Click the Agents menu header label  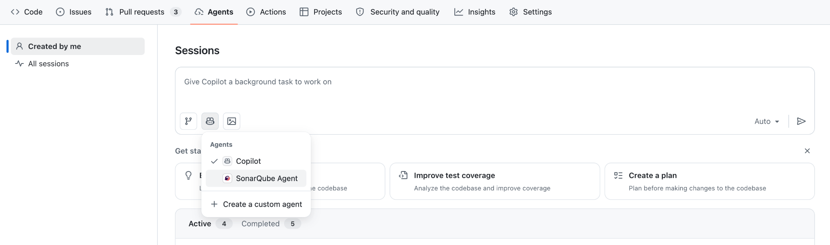pyautogui.click(x=221, y=144)
